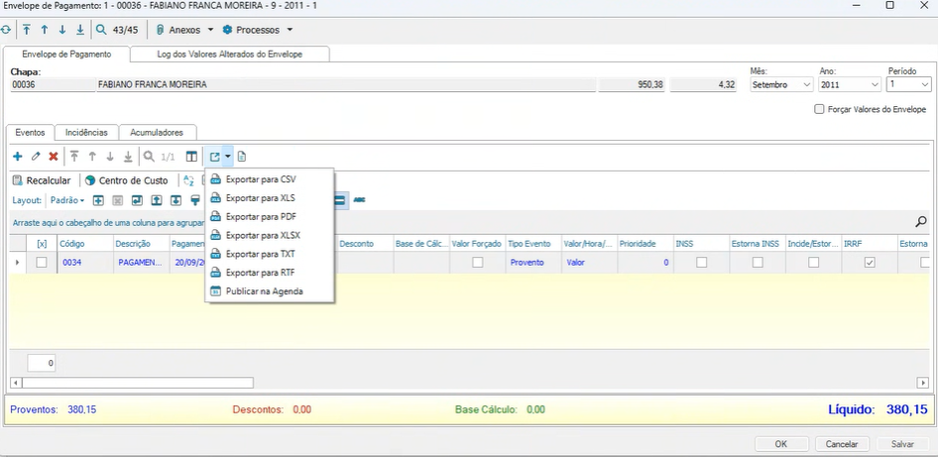
Task: Go to next record in top record toolbar
Action: [x=62, y=30]
